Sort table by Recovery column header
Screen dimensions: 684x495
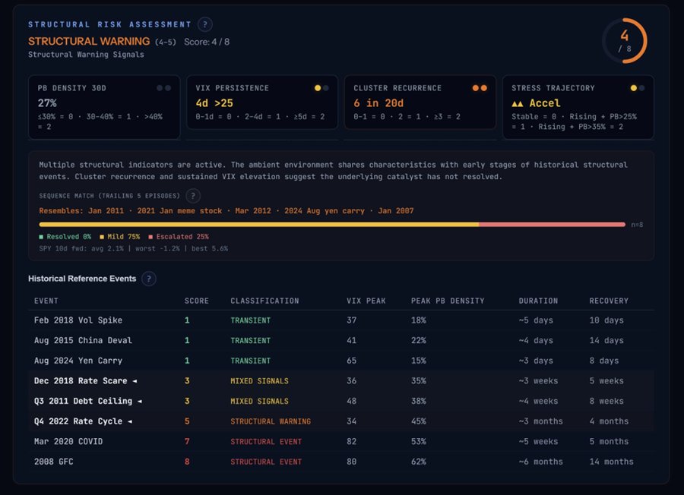(x=609, y=301)
